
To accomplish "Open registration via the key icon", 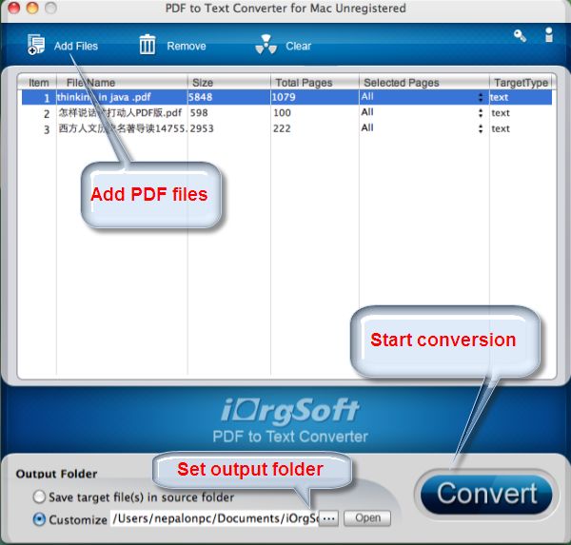I will coord(520,36).
